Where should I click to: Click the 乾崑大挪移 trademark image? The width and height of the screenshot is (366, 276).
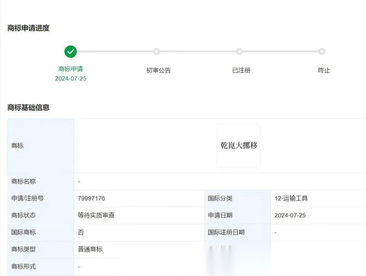(238, 145)
